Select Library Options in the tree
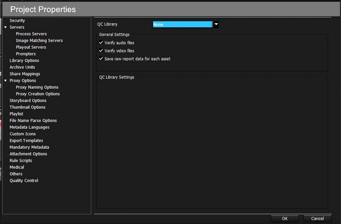 (24, 61)
